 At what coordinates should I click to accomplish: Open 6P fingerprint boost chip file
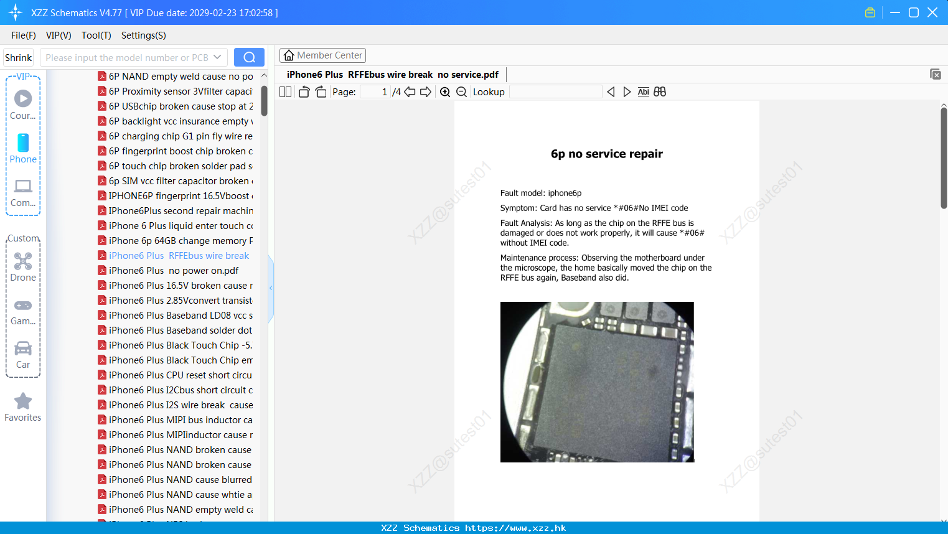click(176, 151)
